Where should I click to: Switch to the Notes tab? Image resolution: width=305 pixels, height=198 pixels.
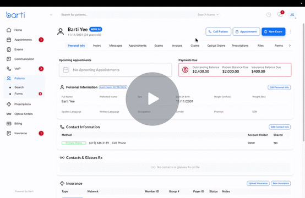click(x=97, y=46)
